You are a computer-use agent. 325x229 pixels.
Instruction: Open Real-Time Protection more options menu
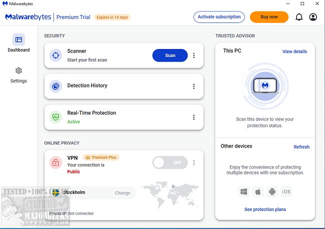(194, 117)
